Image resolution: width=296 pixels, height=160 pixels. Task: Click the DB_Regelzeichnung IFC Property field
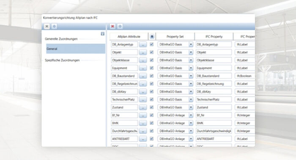coord(214,84)
